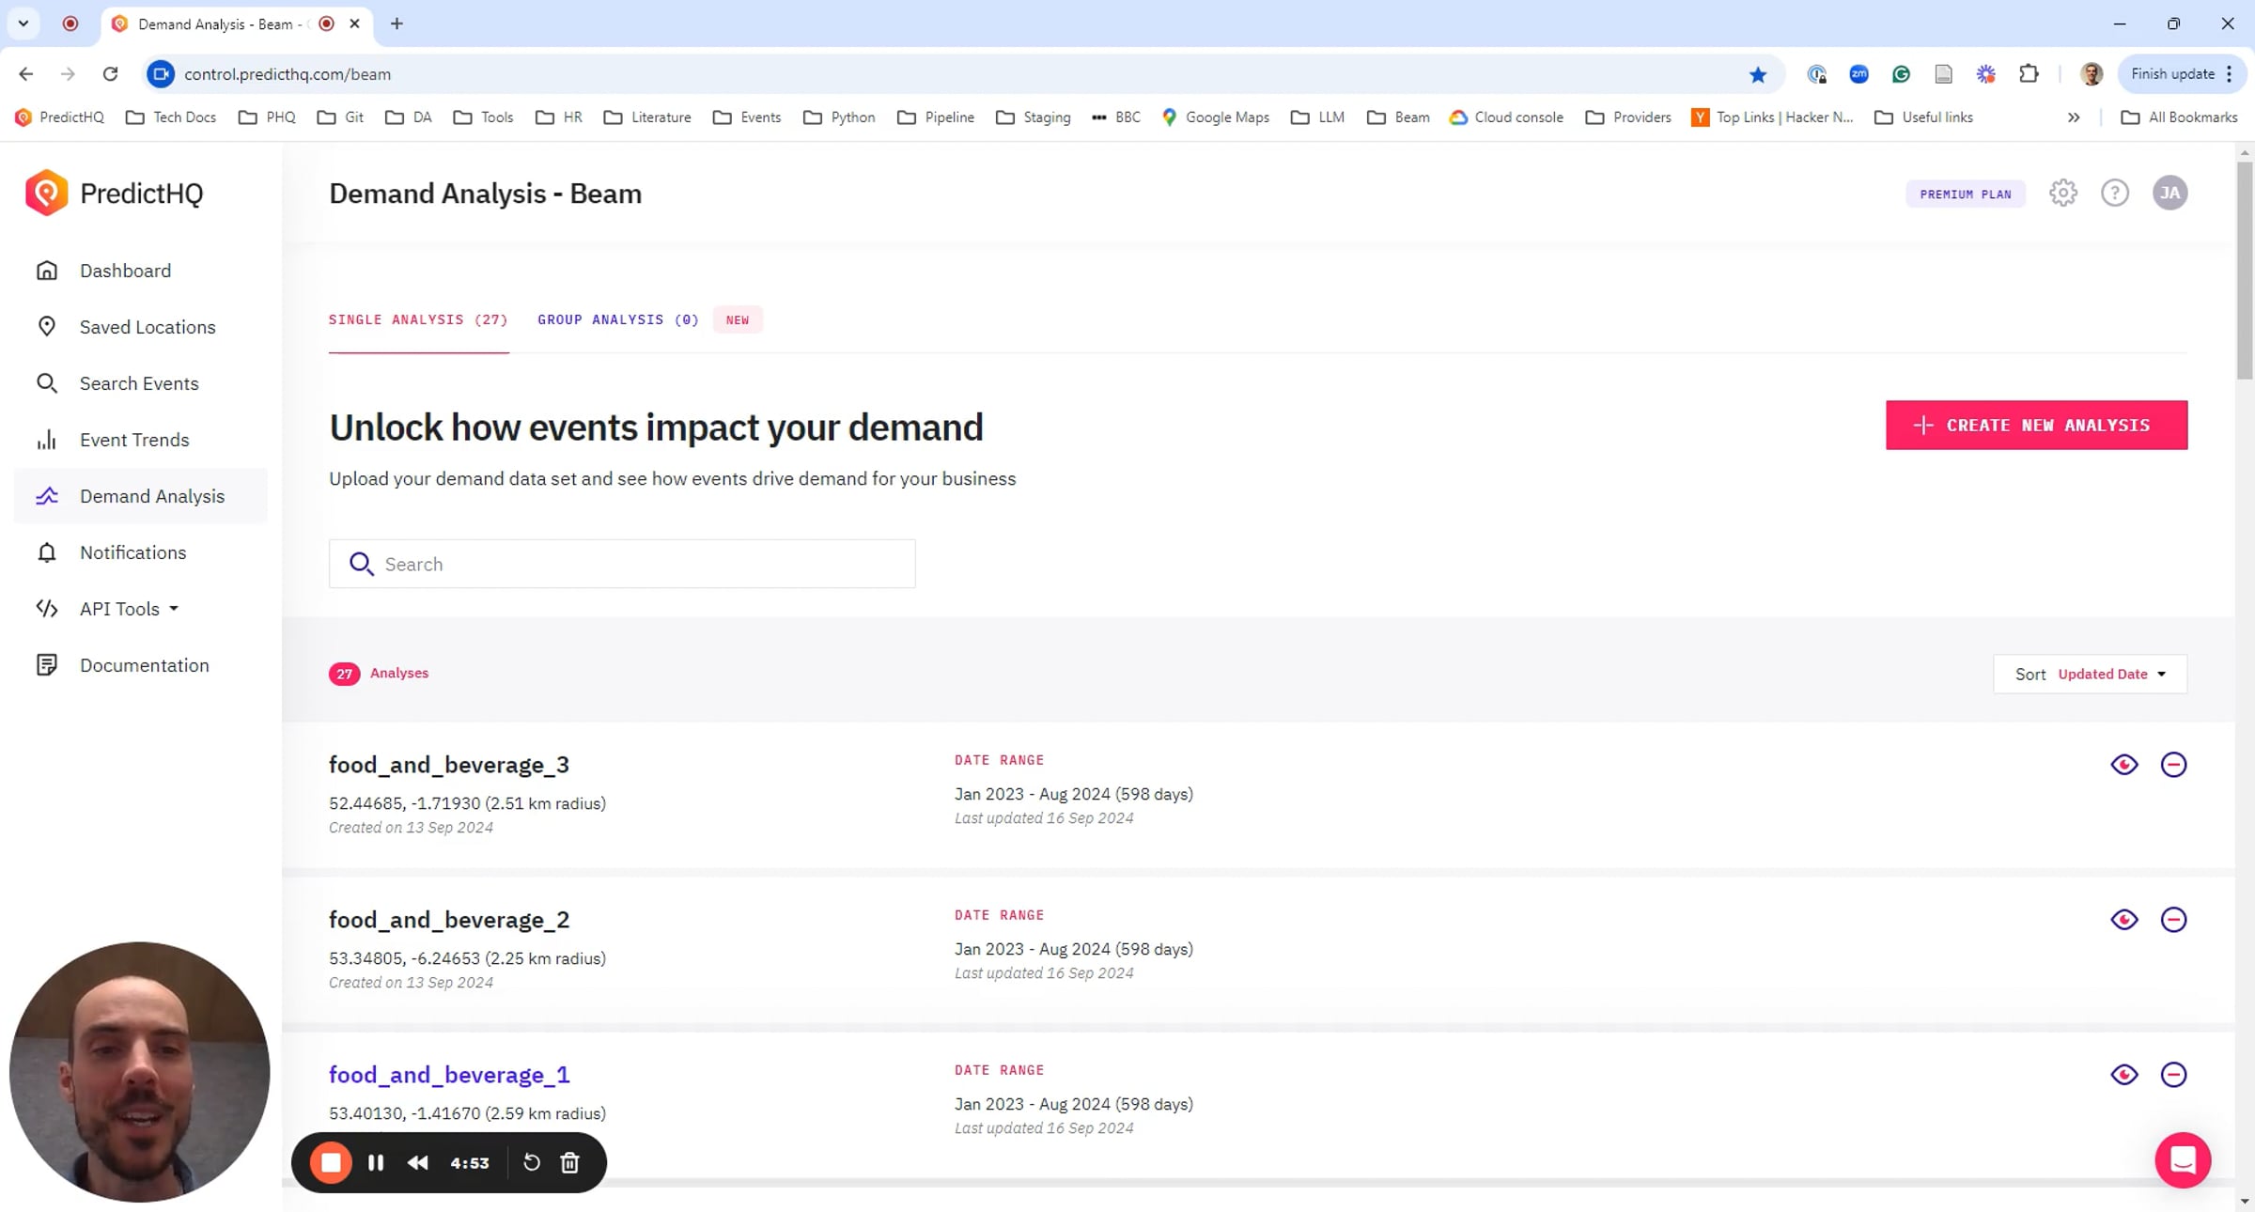Click the browser address bar URL
Image resolution: width=2255 pixels, height=1212 pixels.
[x=288, y=74]
